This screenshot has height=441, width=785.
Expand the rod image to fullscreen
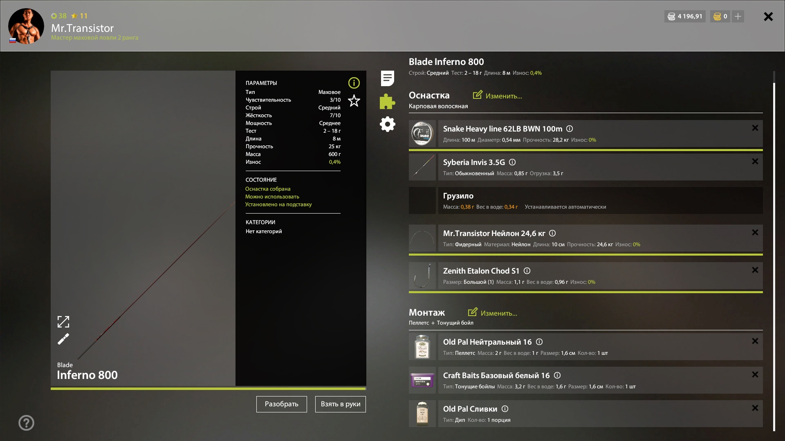[x=63, y=322]
